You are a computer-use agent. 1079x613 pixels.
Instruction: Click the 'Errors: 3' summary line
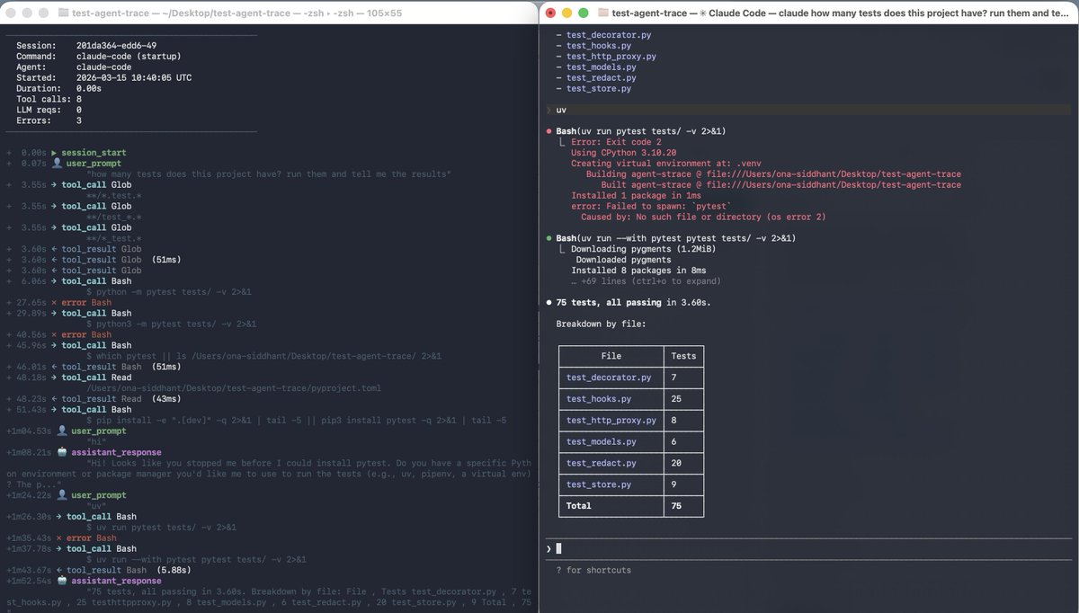click(x=49, y=120)
